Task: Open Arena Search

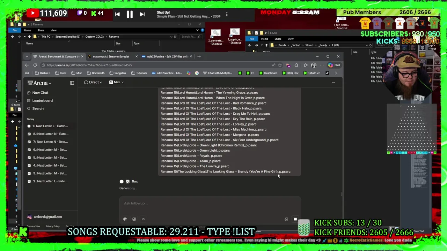Action: point(35,108)
